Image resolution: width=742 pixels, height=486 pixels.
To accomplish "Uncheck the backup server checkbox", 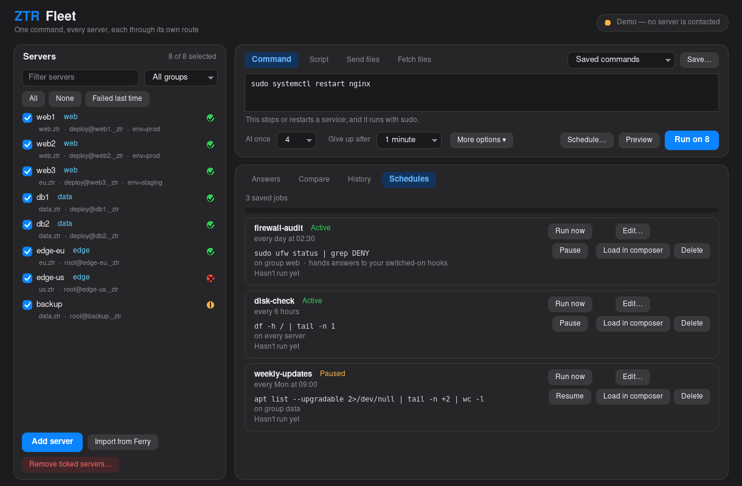I will [27, 305].
